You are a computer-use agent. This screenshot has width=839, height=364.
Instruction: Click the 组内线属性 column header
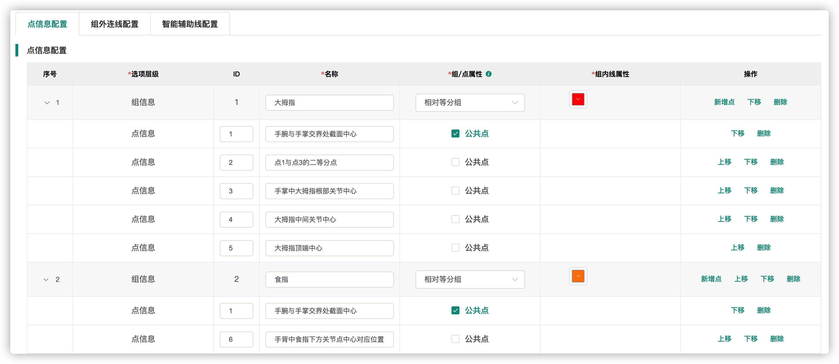610,74
